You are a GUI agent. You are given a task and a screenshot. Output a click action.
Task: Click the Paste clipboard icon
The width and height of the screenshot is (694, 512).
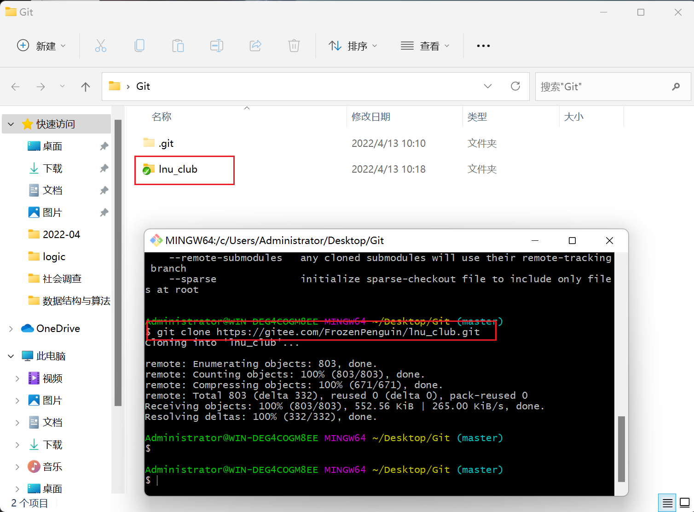[x=178, y=46]
